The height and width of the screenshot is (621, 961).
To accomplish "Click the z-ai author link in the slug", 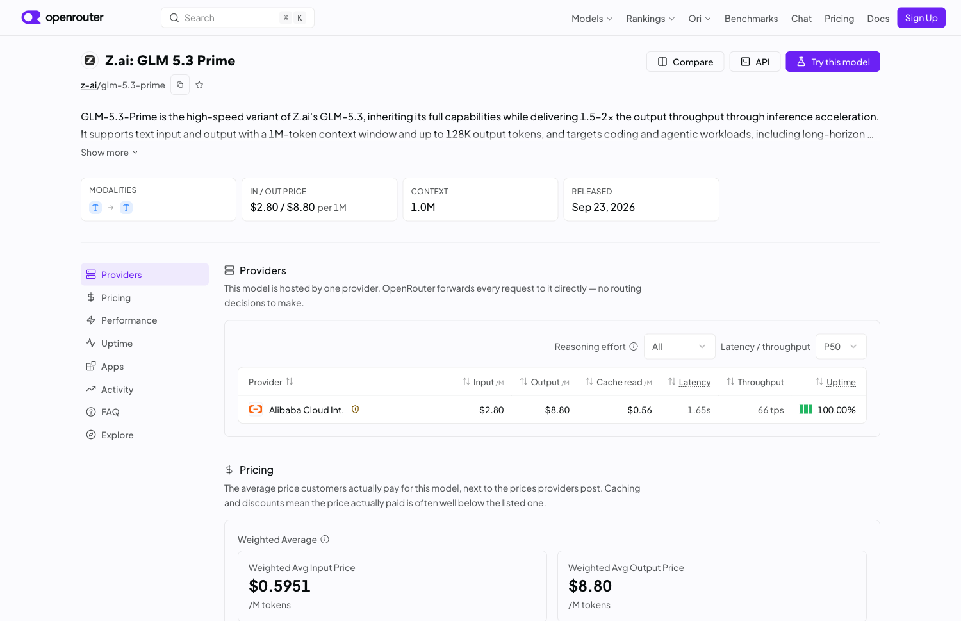I will point(88,85).
